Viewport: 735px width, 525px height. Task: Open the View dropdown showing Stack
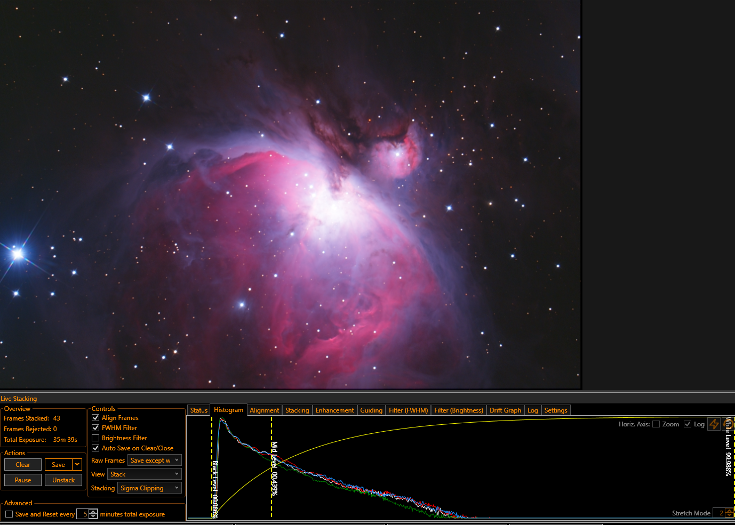click(x=145, y=474)
